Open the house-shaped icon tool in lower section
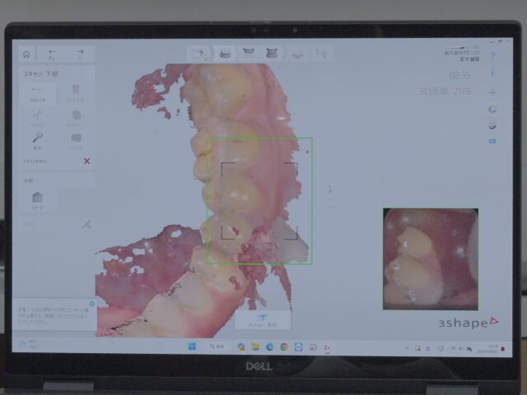The height and width of the screenshot is (395, 527). coord(37,199)
